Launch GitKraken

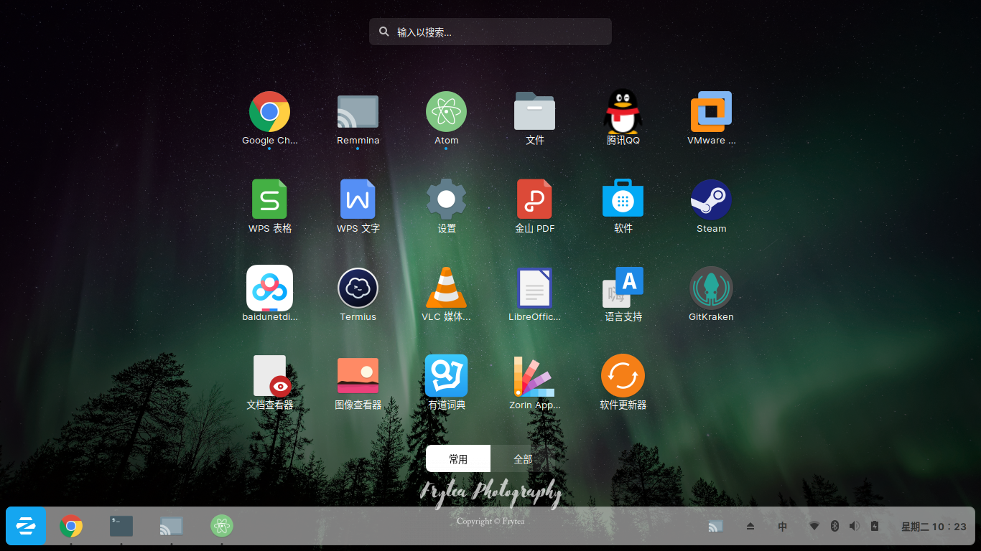coord(711,288)
